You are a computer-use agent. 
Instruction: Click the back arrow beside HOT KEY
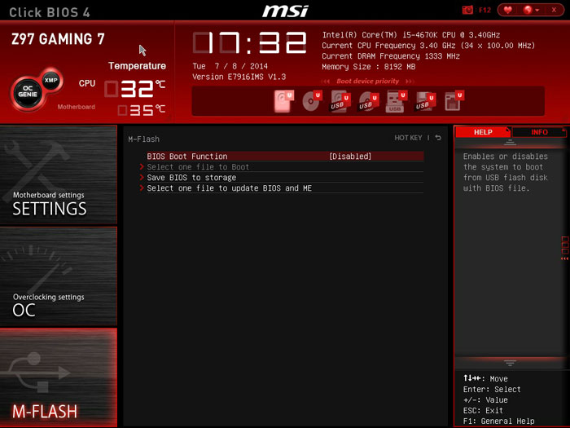(x=438, y=138)
